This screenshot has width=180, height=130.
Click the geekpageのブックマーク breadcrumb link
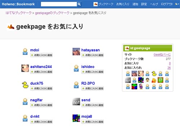[52, 13]
